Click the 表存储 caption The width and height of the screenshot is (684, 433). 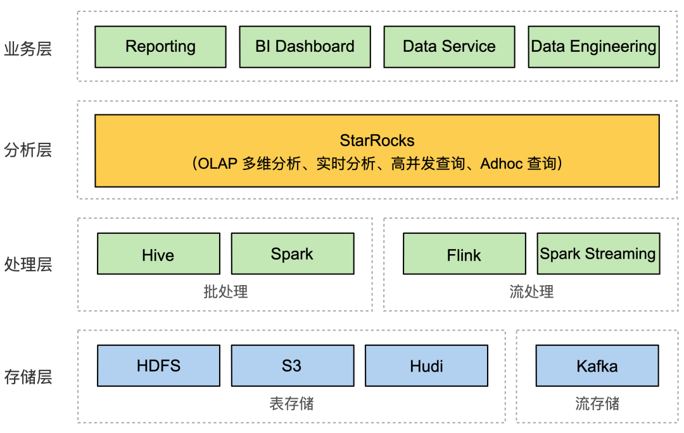click(291, 404)
